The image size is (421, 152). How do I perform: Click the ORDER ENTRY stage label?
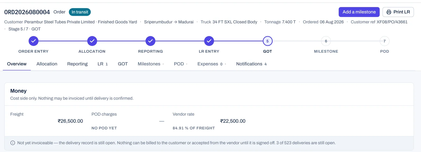33,51
